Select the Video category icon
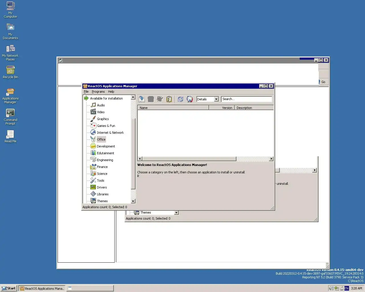 click(93, 112)
